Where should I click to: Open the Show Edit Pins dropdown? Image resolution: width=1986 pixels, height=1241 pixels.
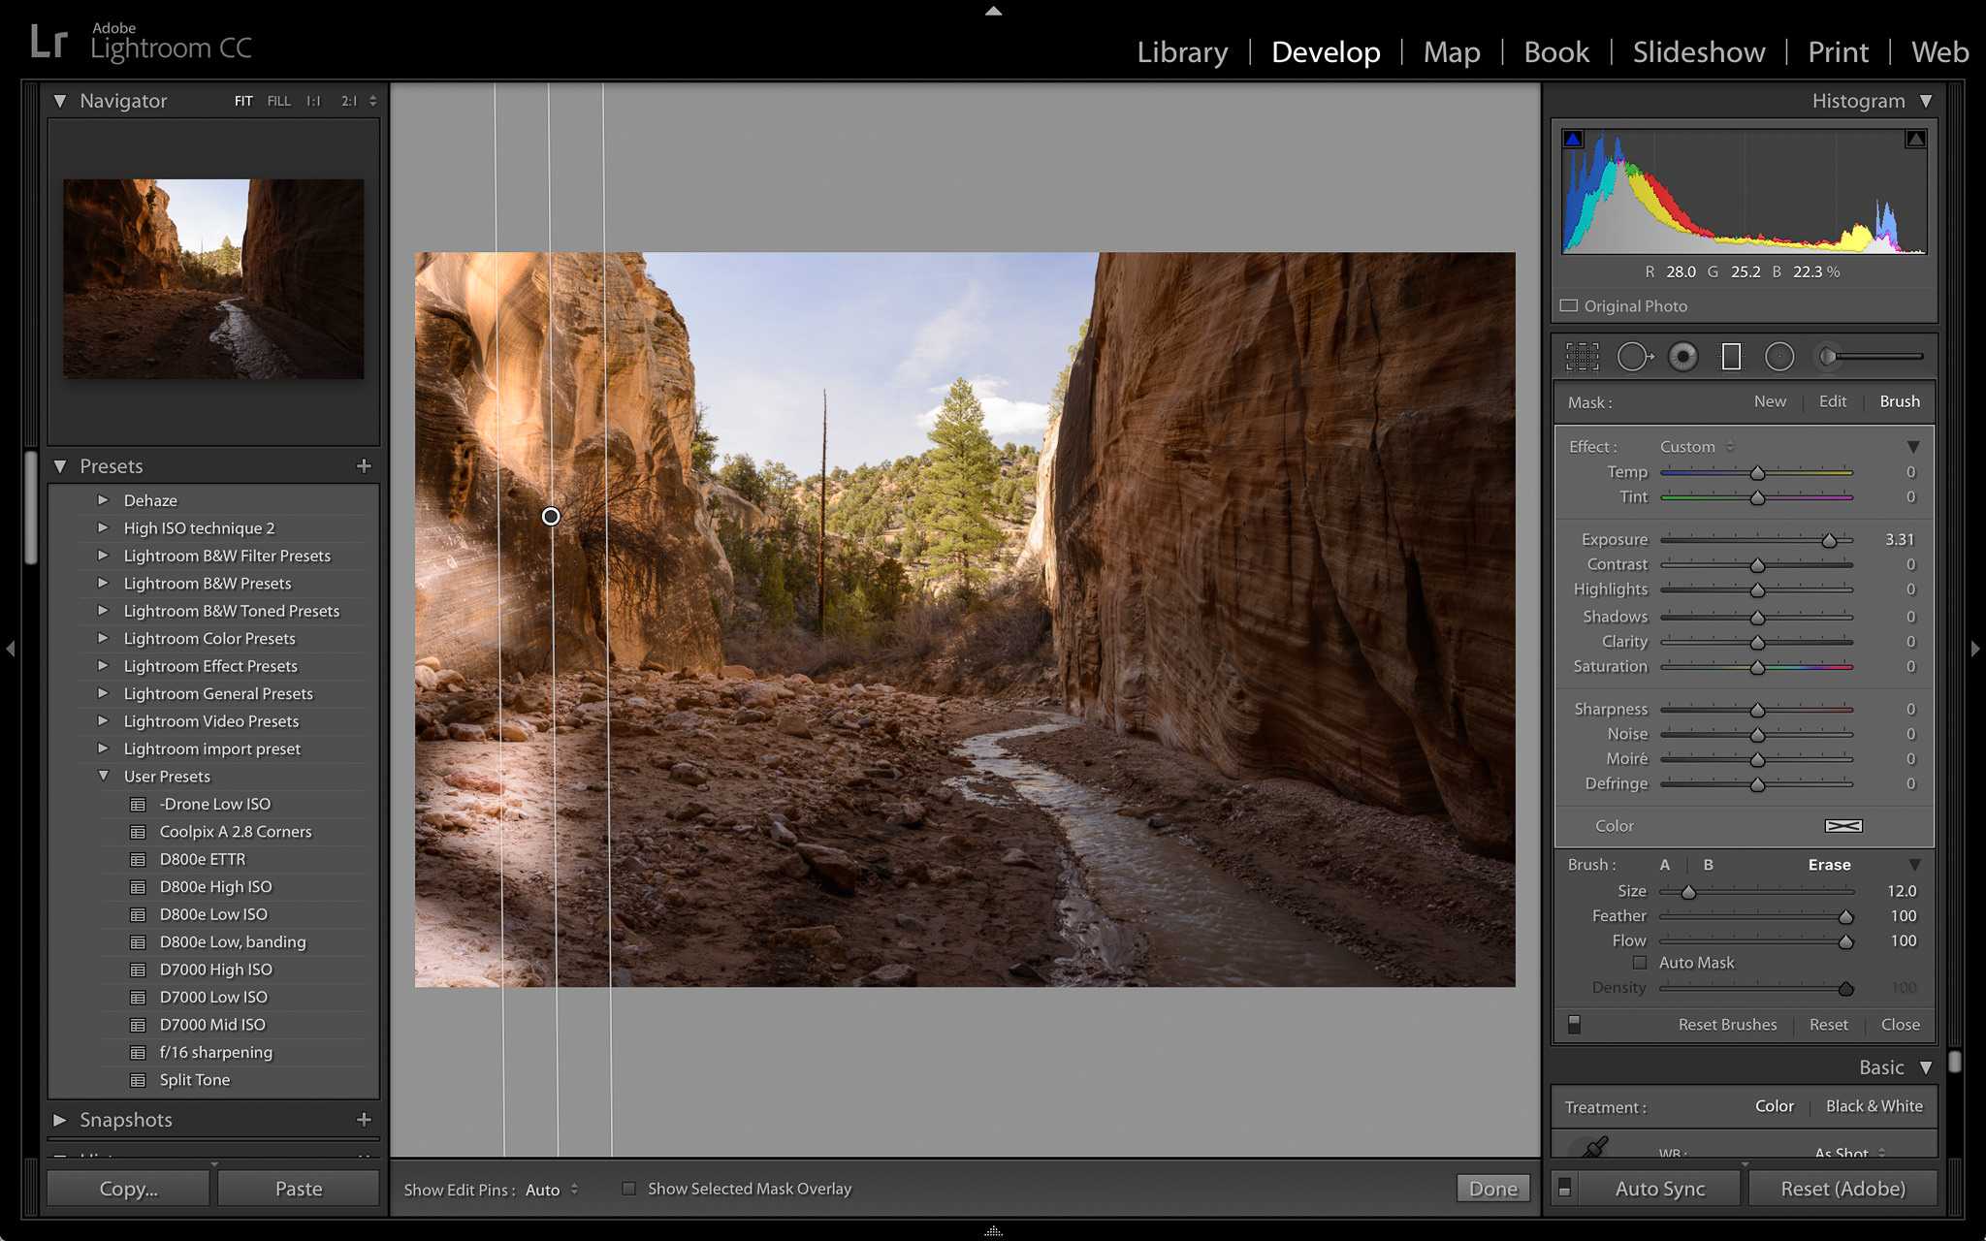point(551,1188)
